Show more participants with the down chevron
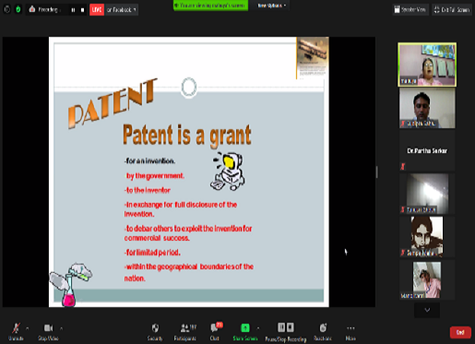 (x=427, y=310)
